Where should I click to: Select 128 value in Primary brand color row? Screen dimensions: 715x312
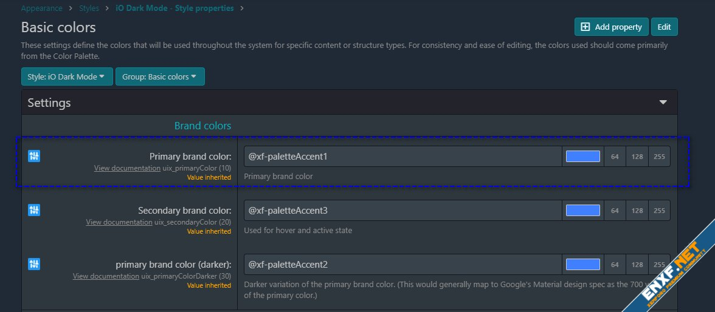click(637, 157)
